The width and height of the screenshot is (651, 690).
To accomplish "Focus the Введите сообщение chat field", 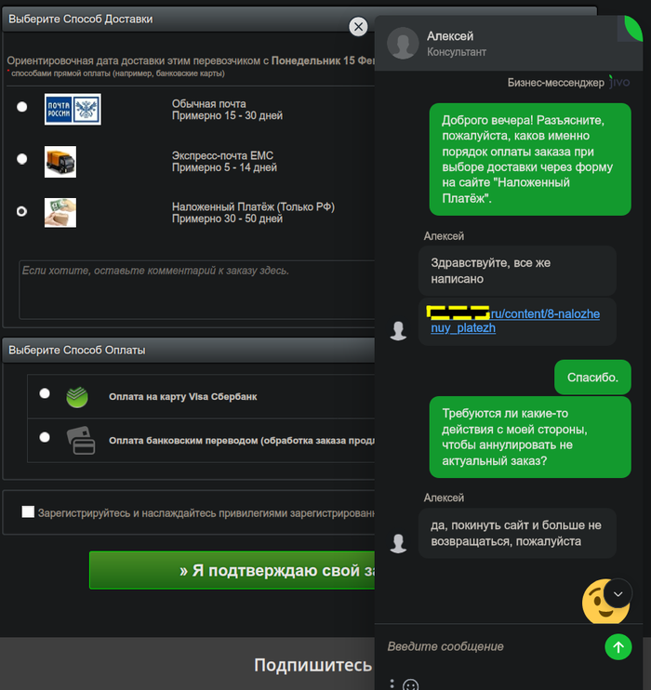I will pos(491,646).
